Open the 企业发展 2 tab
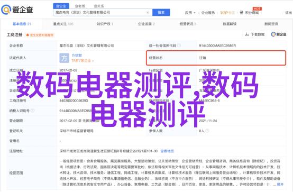Image resolution: width=293 pixels, height=192 pixels. pos(146,24)
